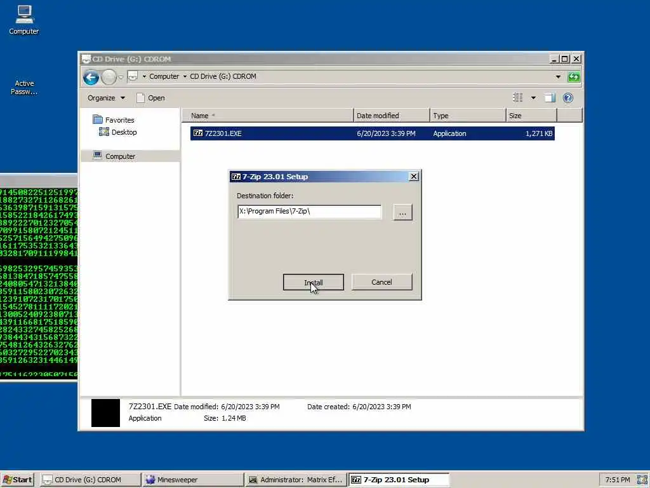Open the recent pages dropdown arrow
The width and height of the screenshot is (650, 488).
[x=121, y=77]
